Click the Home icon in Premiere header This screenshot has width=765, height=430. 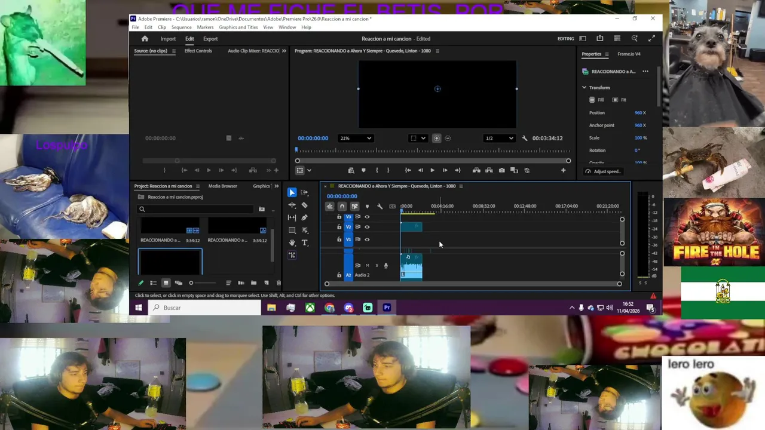pos(145,38)
